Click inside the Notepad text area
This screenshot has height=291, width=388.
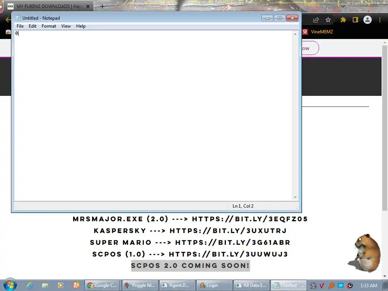[x=153, y=116]
